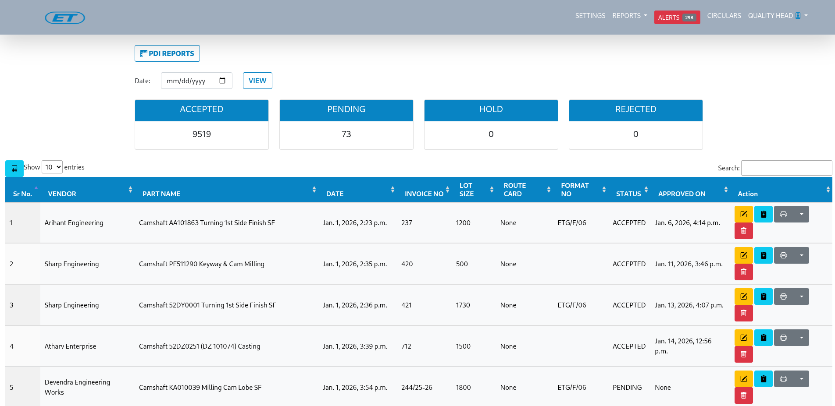Go to the CIRCULARS page
The height and width of the screenshot is (406, 835).
point(724,16)
